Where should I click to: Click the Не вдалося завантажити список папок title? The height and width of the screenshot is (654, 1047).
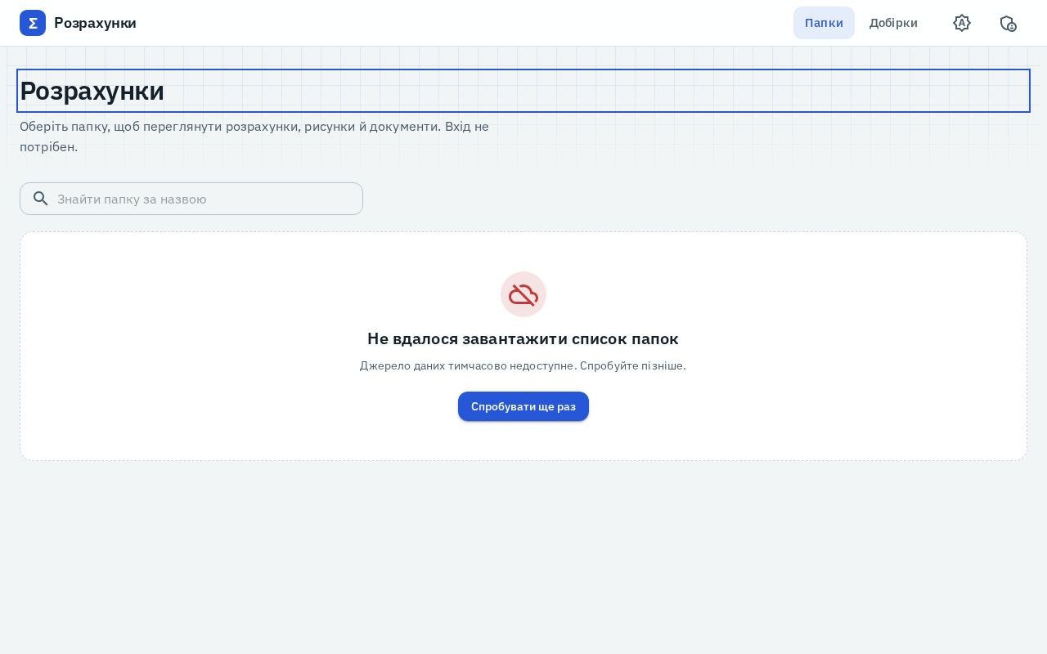point(523,338)
